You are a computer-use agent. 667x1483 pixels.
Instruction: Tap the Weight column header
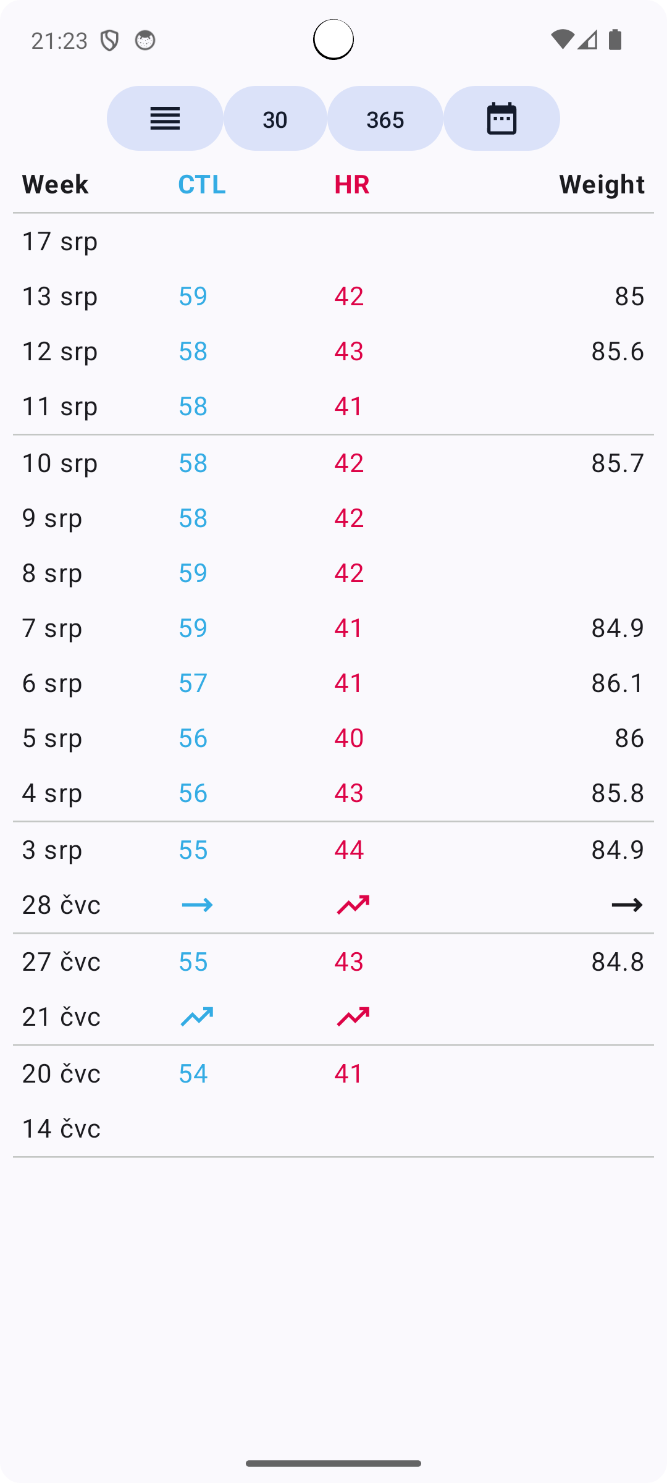click(x=602, y=184)
